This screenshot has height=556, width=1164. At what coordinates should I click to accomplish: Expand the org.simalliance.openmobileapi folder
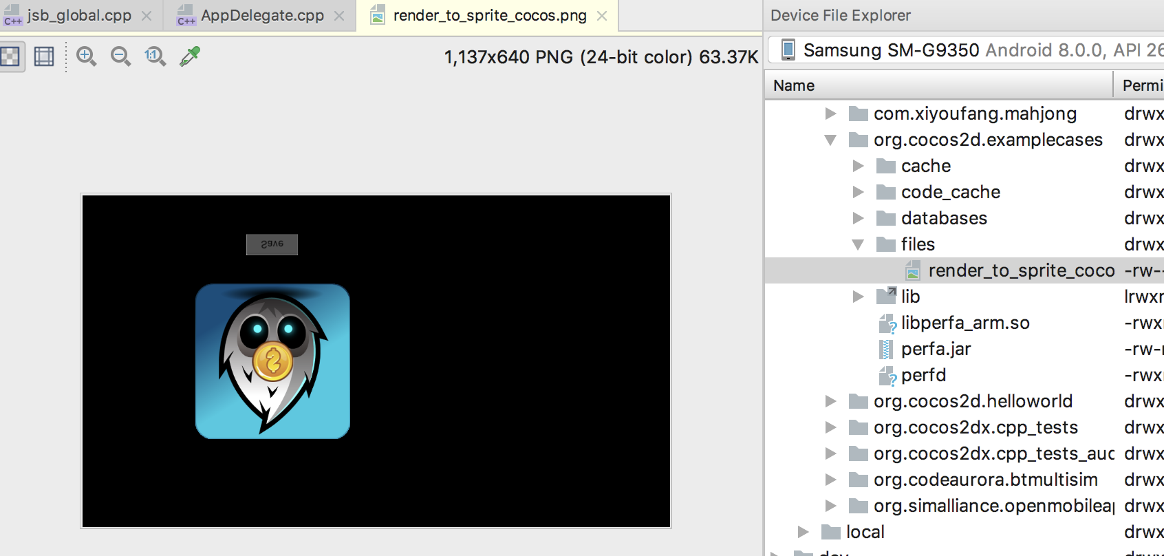(831, 506)
